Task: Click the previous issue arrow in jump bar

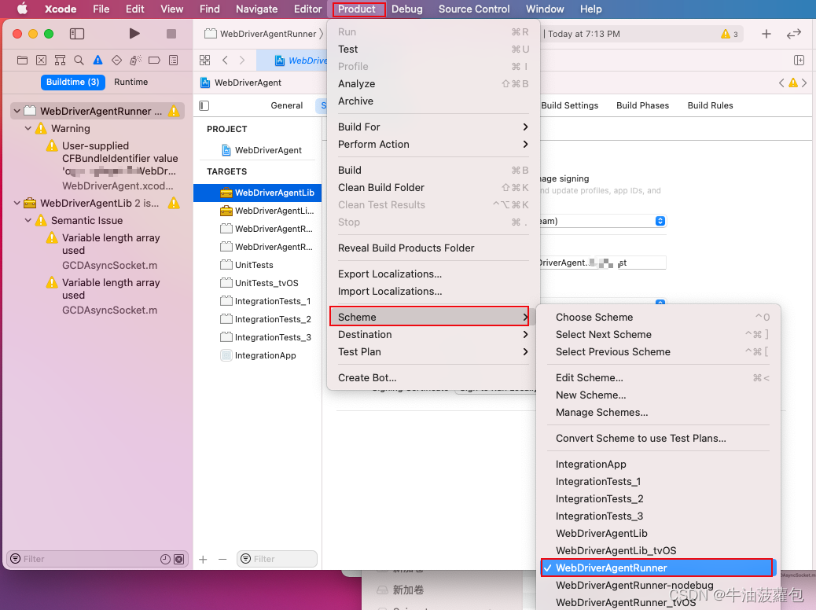Action: [781, 83]
